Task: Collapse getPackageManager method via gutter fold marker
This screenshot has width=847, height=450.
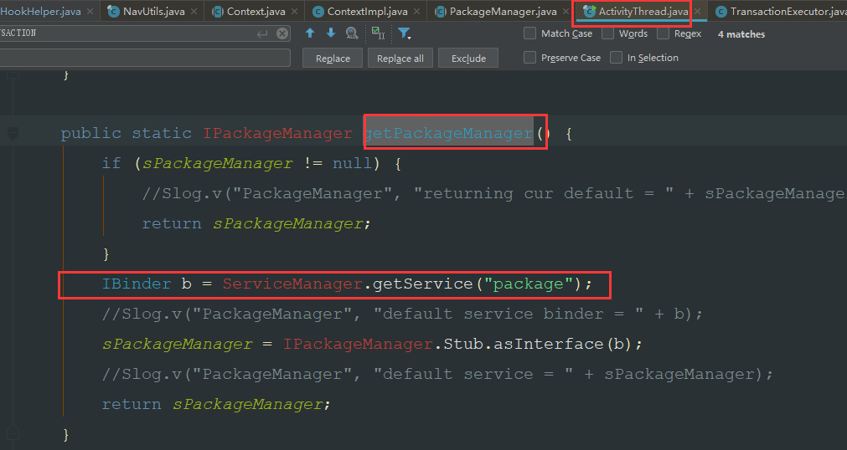Action: click(x=13, y=133)
